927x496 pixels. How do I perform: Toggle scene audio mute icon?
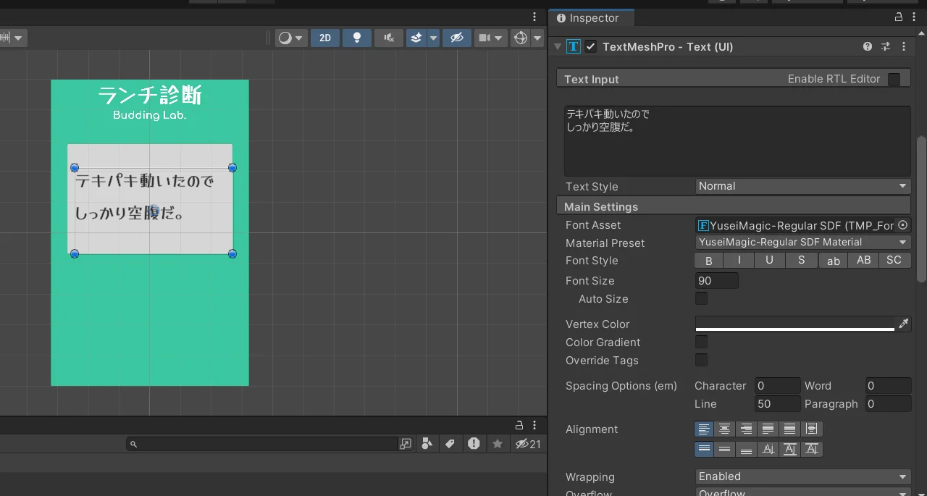[x=389, y=38]
